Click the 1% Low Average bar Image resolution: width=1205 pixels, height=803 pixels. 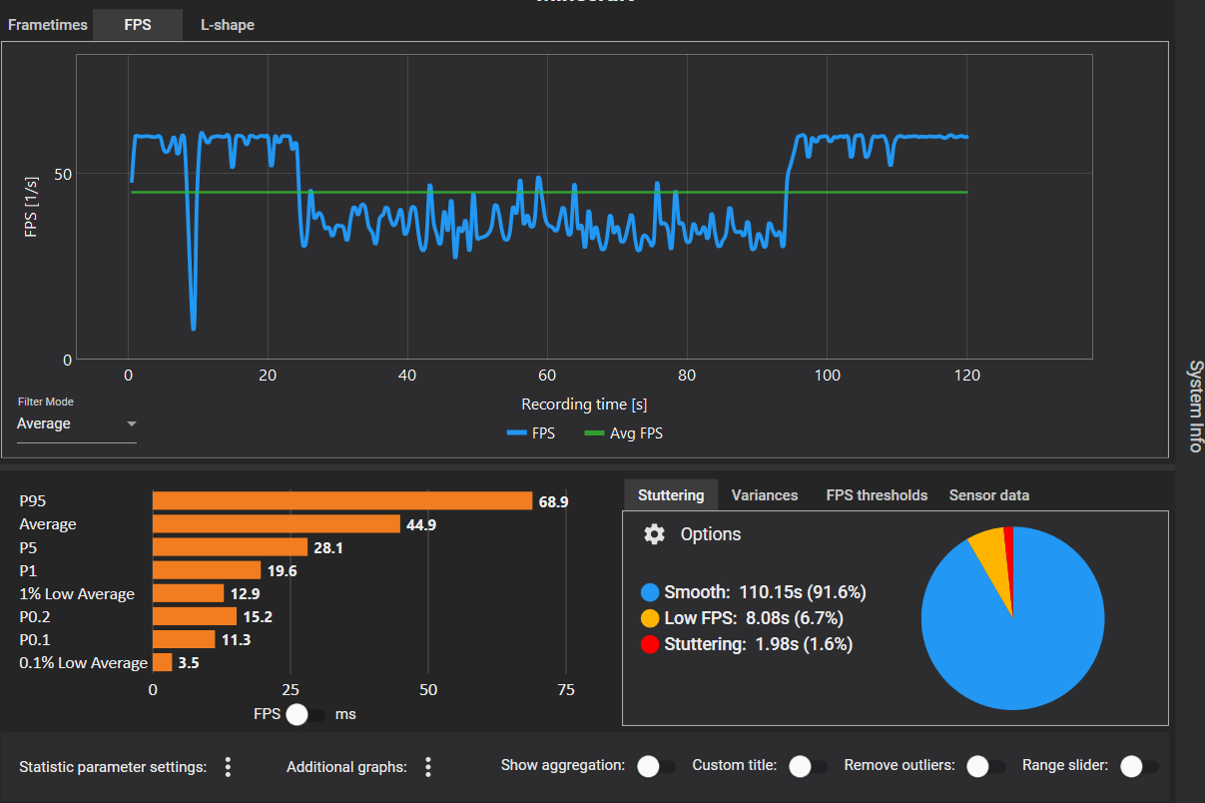coord(189,593)
